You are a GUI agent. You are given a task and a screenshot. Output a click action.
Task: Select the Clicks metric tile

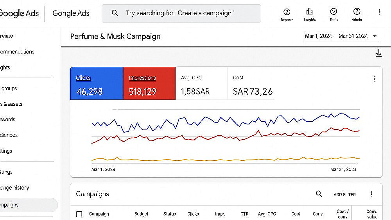97,83
